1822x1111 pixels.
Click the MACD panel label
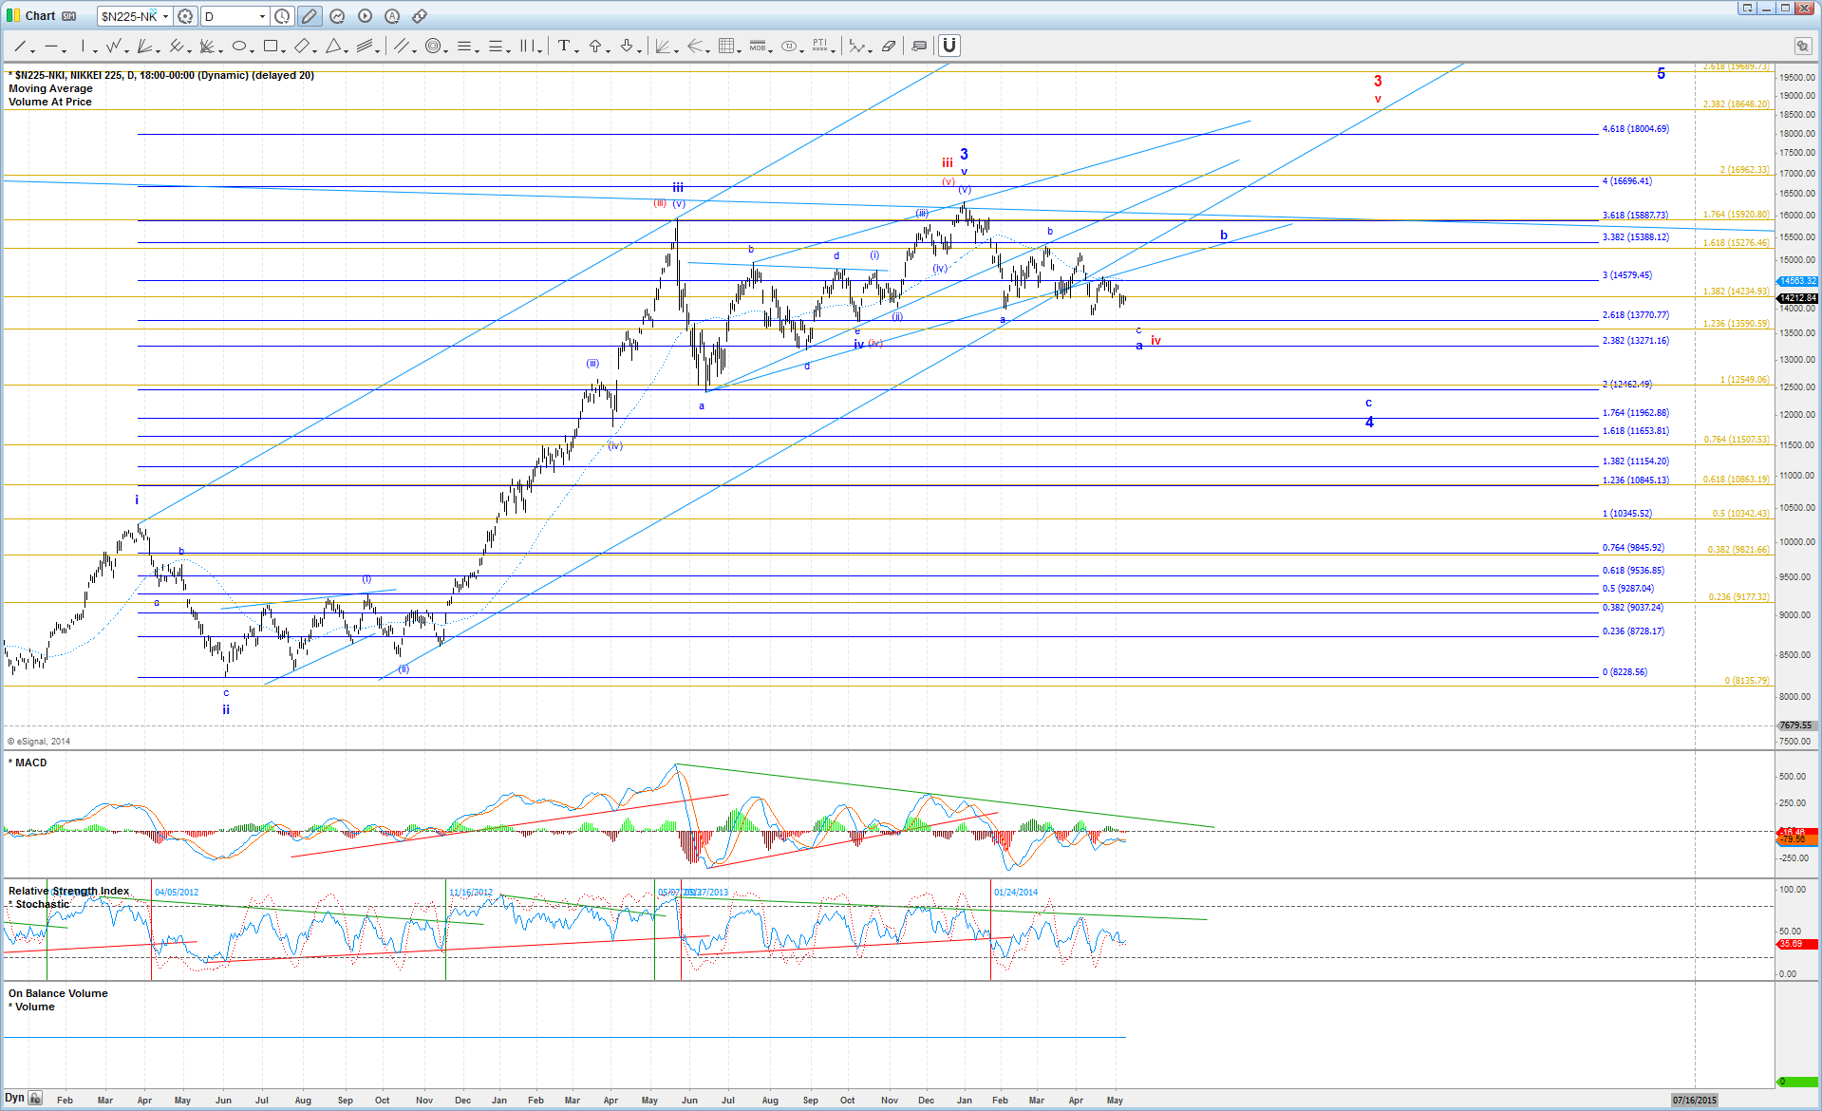click(30, 763)
